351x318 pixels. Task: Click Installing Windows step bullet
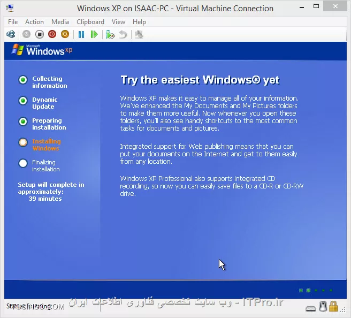(23, 142)
